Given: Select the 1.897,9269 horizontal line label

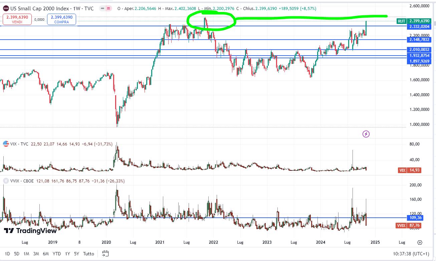Looking at the screenshot, I should (x=419, y=61).
